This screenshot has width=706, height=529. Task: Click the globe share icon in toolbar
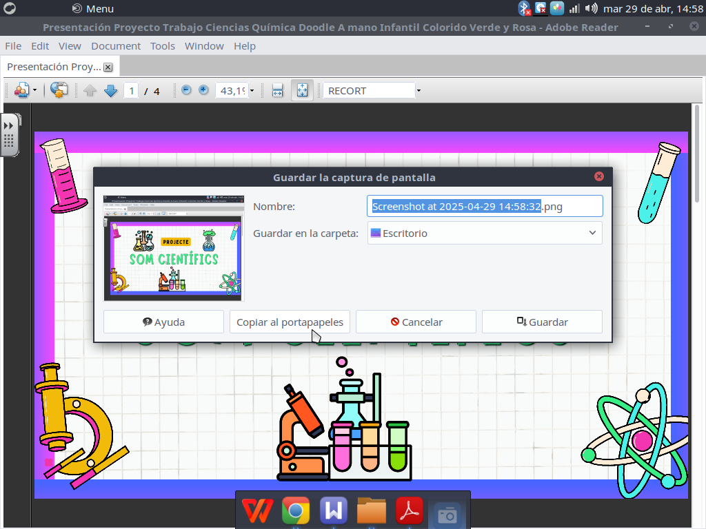click(59, 90)
